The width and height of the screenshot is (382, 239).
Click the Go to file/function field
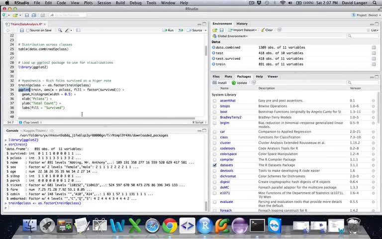click(68, 15)
